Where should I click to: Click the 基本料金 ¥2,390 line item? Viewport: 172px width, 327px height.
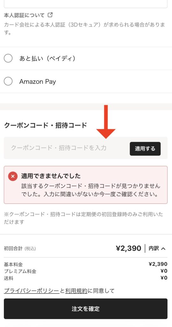pyautogui.click(x=86, y=264)
